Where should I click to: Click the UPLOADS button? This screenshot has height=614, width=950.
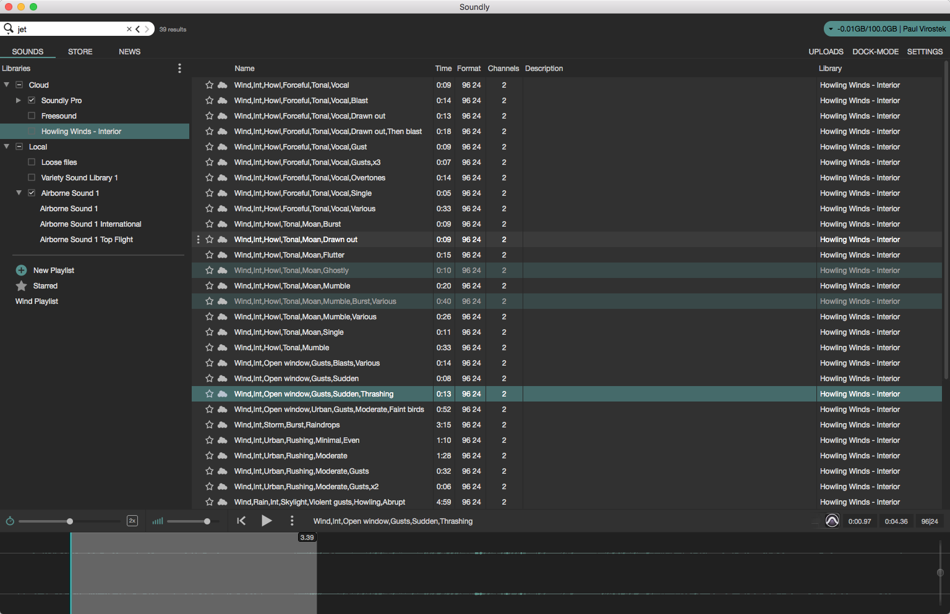[826, 51]
